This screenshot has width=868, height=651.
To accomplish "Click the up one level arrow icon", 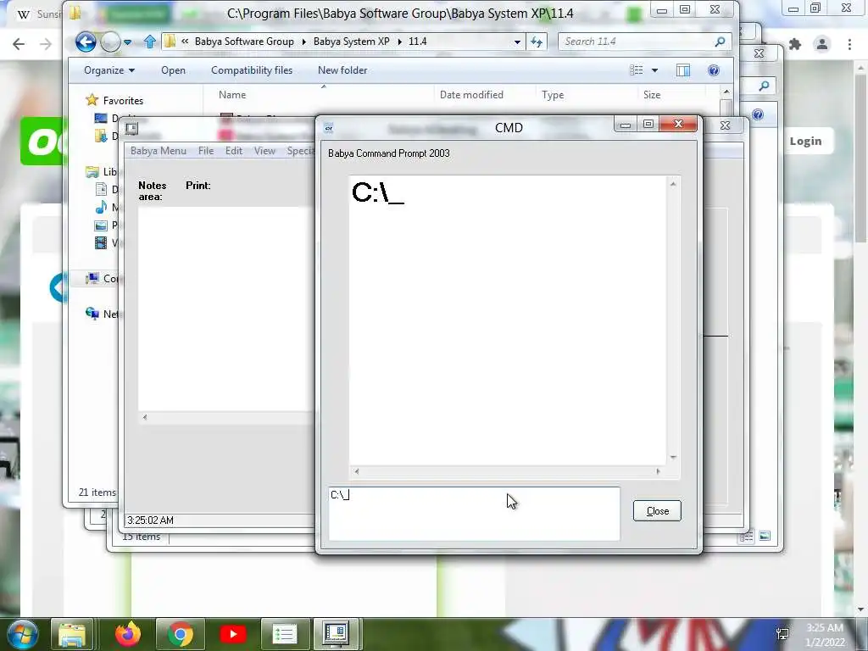I will tap(149, 42).
